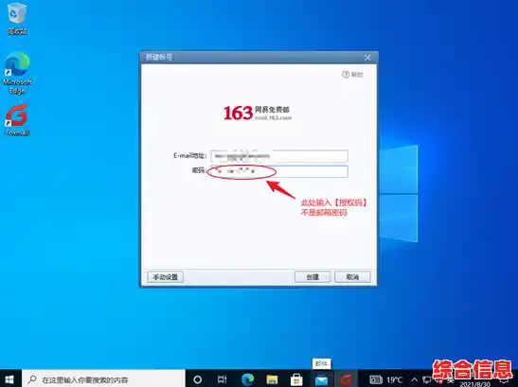Open Task View on the taskbar
This screenshot has width=518, height=387.
pos(222,379)
